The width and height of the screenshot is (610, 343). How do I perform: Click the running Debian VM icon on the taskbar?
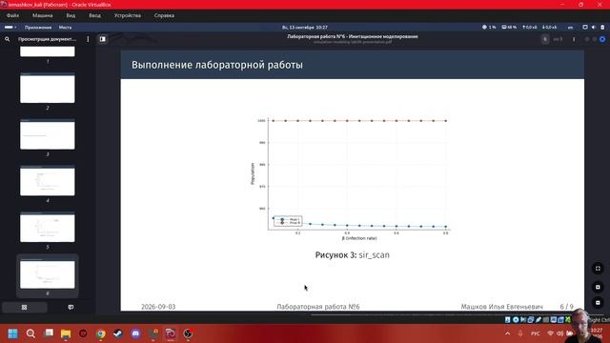point(171,333)
